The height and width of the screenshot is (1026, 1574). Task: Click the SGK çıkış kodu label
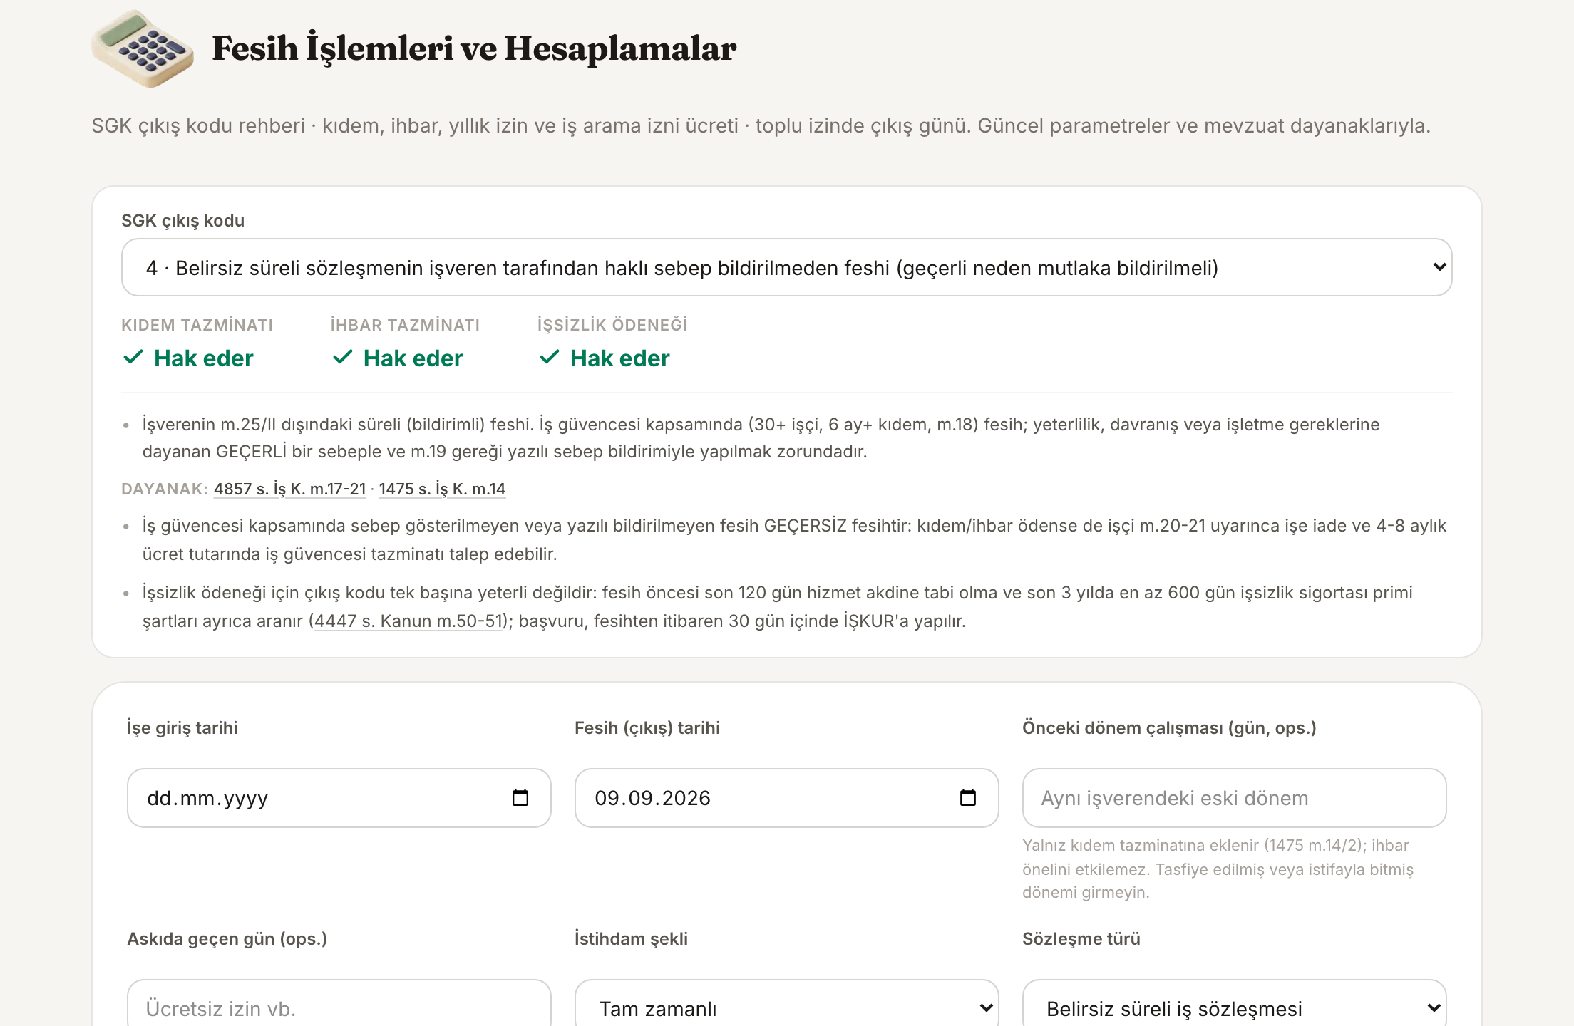pyautogui.click(x=183, y=221)
